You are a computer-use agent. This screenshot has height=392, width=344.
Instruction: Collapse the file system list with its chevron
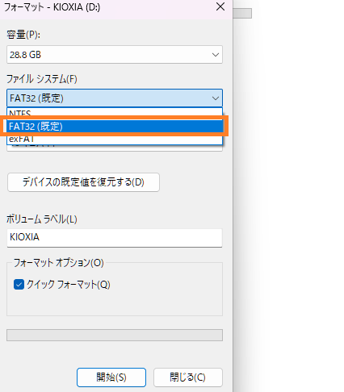coord(216,98)
